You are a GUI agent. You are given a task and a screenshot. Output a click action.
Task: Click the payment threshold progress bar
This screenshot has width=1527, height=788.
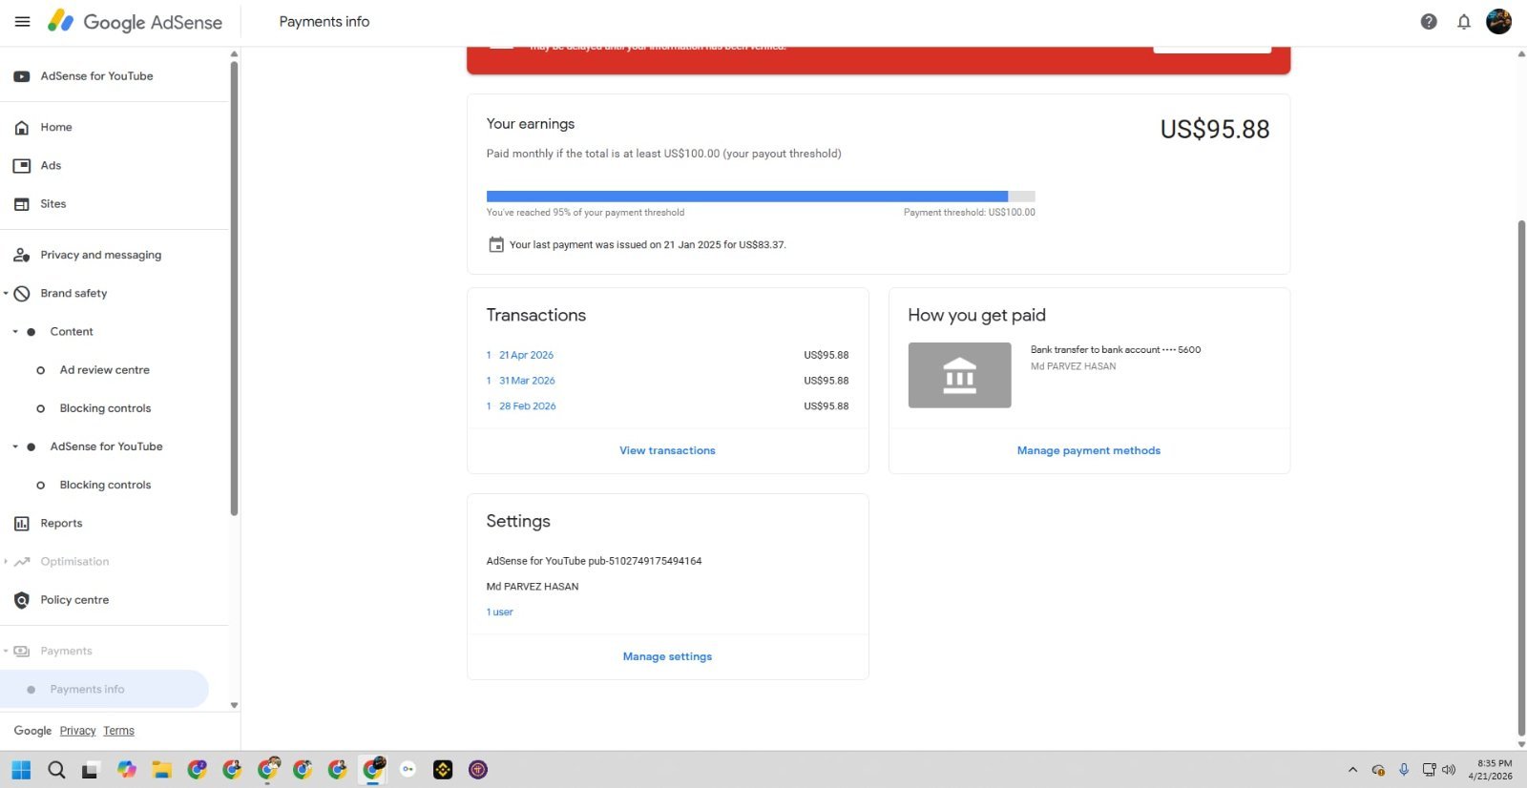click(761, 197)
